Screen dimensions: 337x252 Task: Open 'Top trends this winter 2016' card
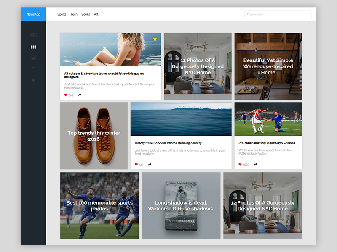pos(94,136)
